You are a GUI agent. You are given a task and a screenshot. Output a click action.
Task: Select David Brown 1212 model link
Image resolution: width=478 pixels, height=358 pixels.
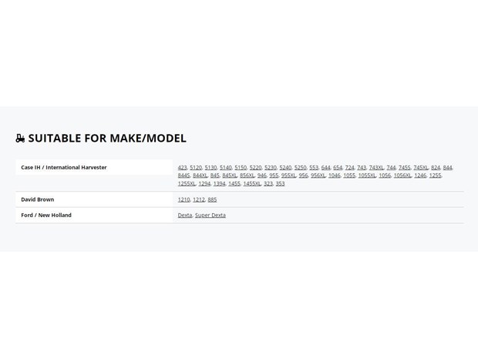(x=199, y=199)
